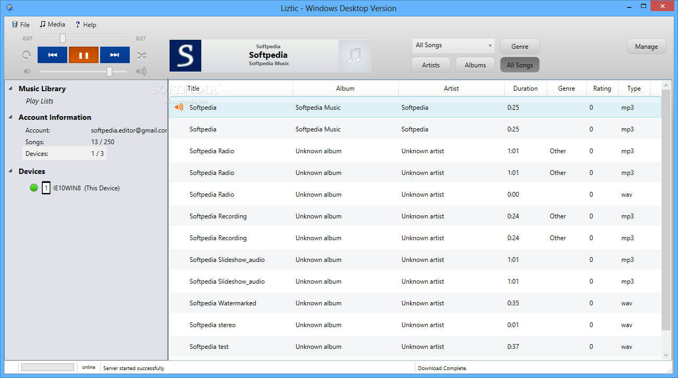This screenshot has width=678, height=378.
Task: Sort by the Genre column header
Action: (x=566, y=89)
